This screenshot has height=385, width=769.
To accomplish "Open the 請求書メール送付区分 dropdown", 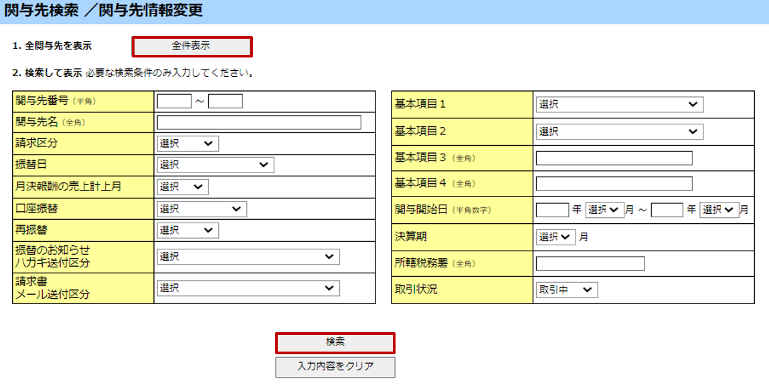I will [248, 288].
